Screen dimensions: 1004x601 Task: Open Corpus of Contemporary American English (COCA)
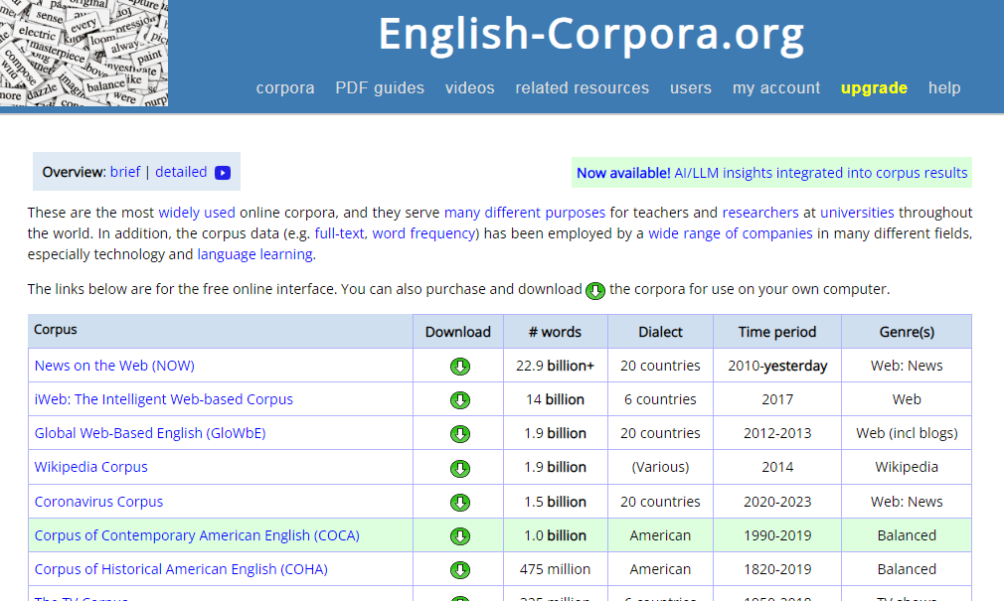pyautogui.click(x=197, y=535)
